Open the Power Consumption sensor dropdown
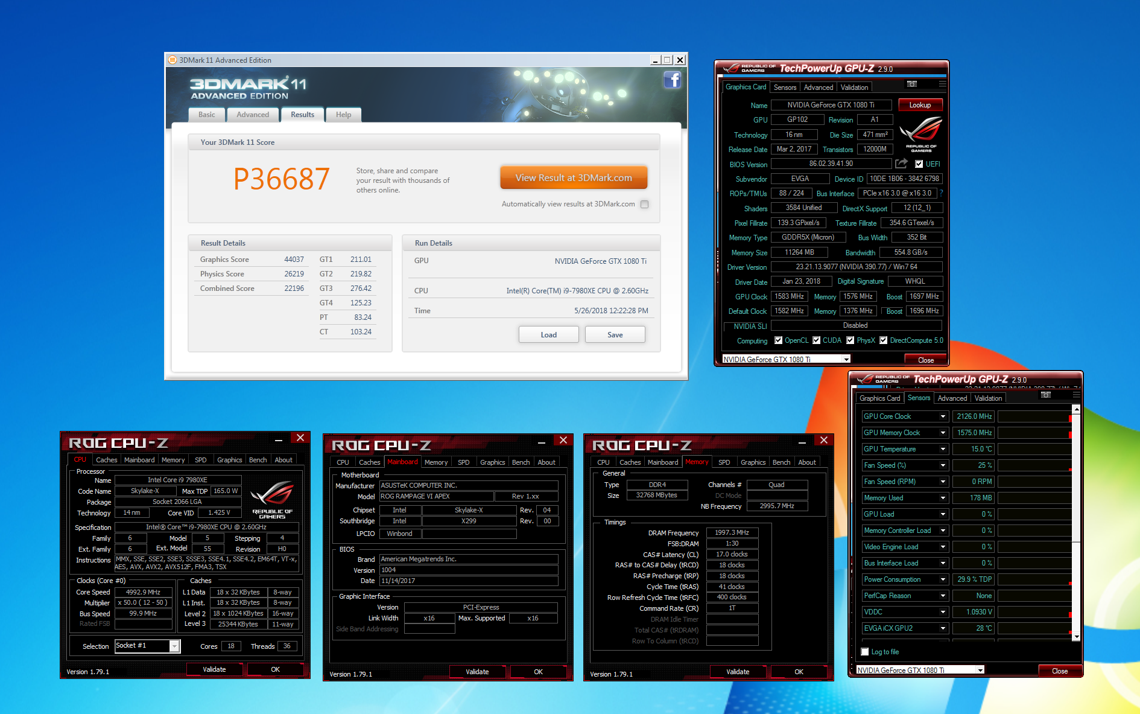Viewport: 1140px width, 714px height. pos(943,579)
